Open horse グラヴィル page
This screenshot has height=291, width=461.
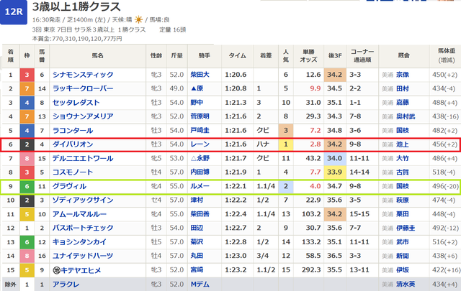point(69,186)
